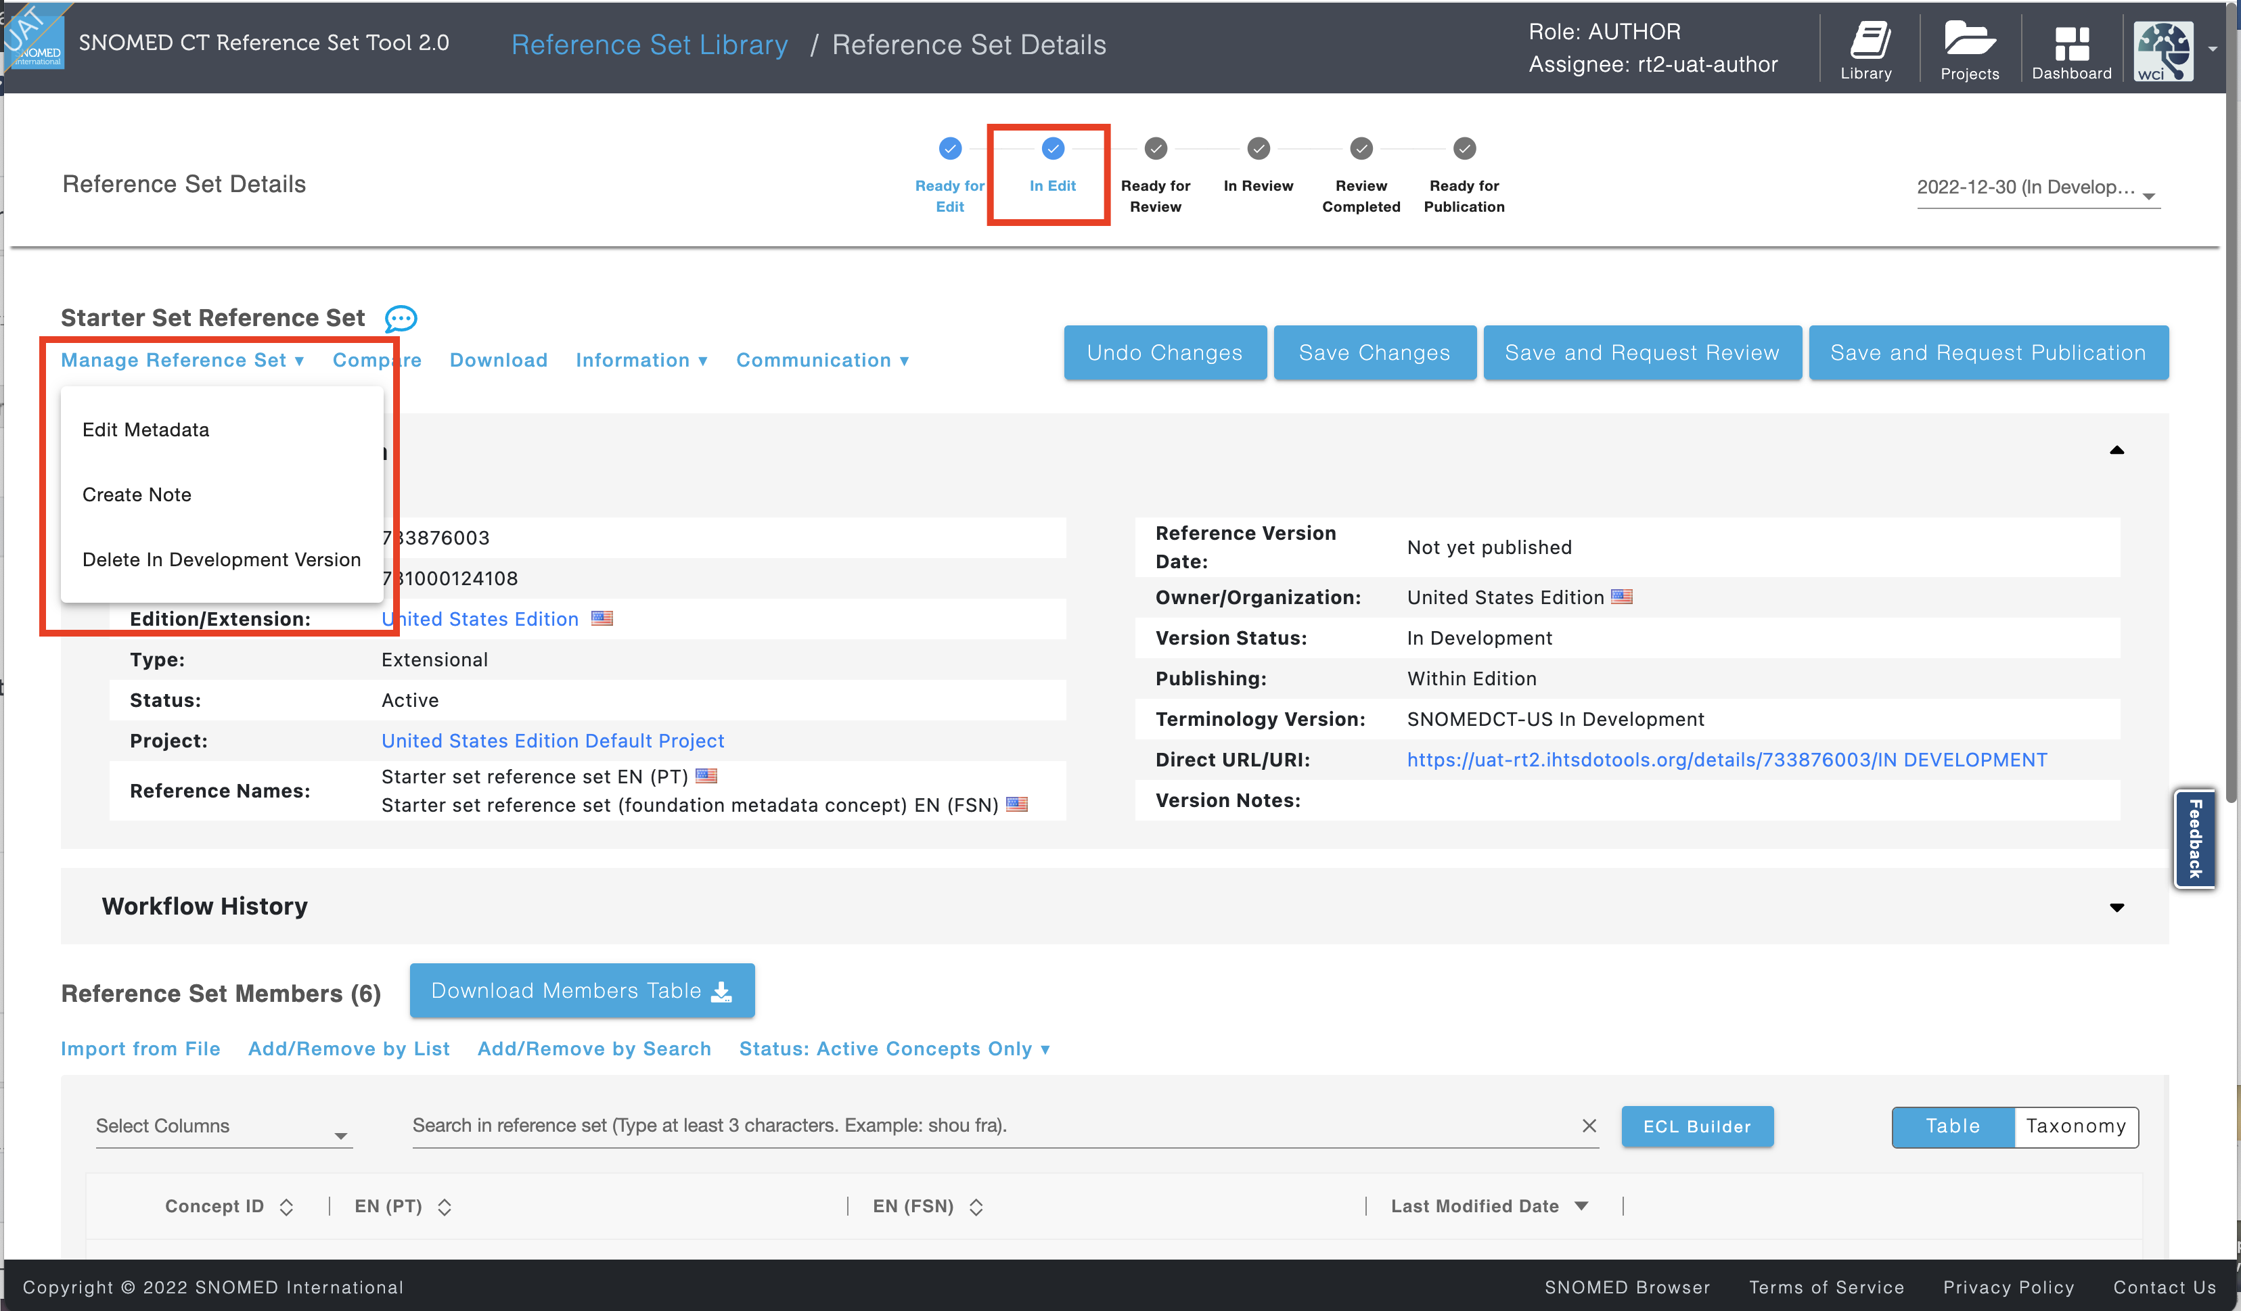Click the Download menu link

pyautogui.click(x=498, y=360)
